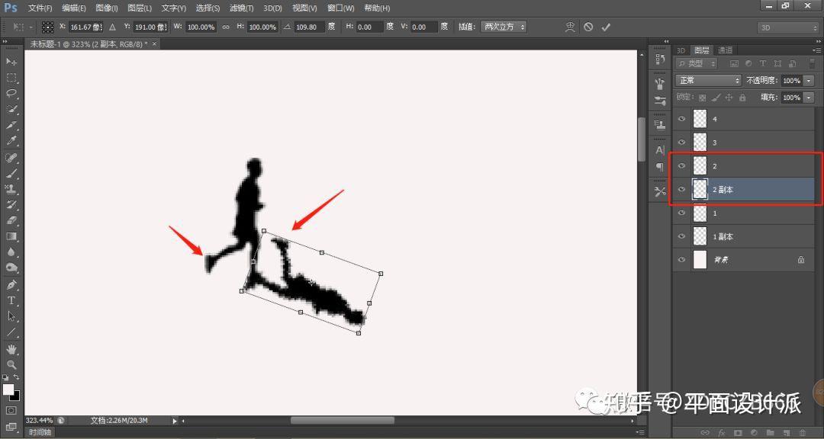
Task: Open the 两次立方 interpolation dropdown
Action: pyautogui.click(x=504, y=27)
